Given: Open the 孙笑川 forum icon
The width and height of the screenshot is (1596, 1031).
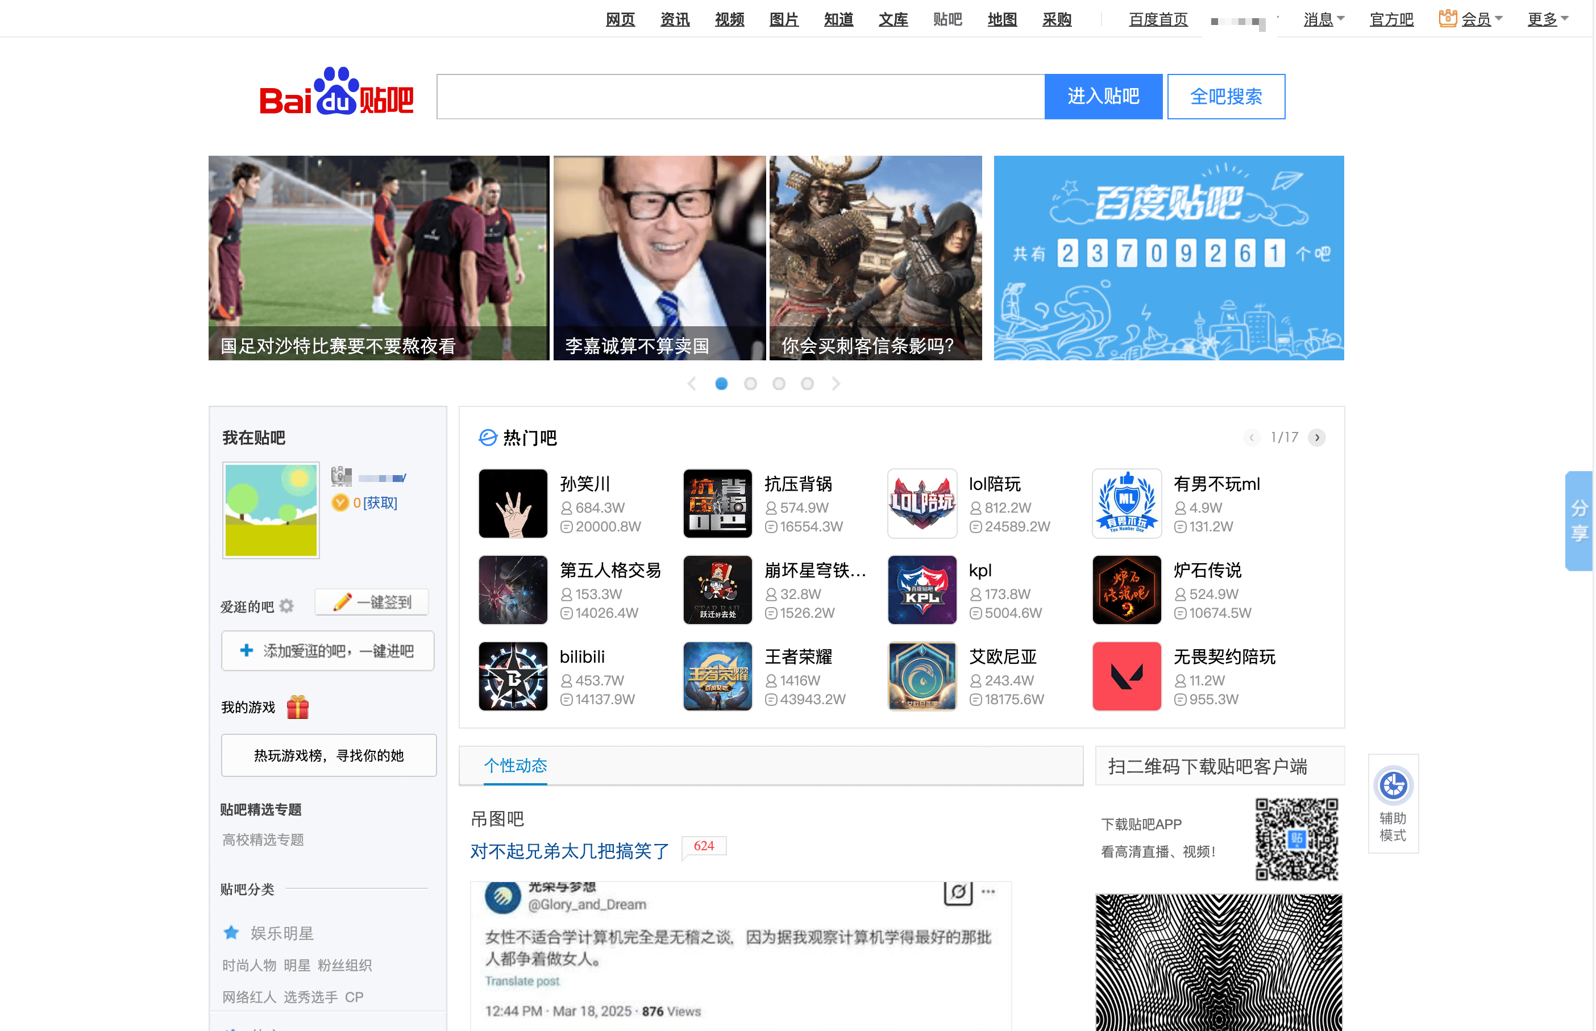Looking at the screenshot, I should [x=513, y=504].
